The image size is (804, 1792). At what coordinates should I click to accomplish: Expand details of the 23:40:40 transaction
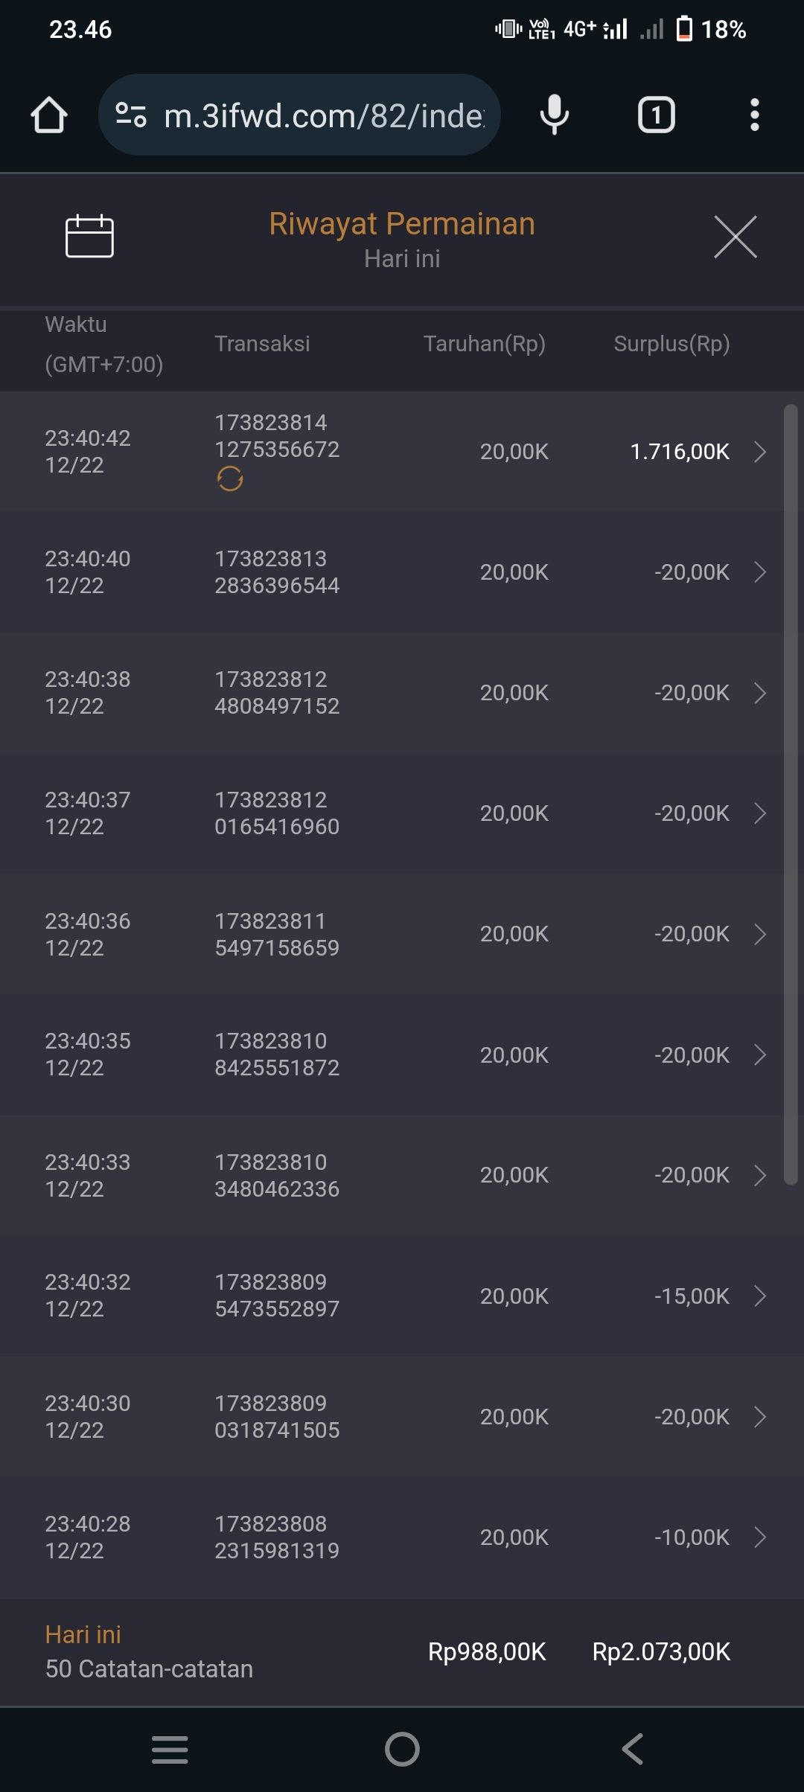click(759, 572)
